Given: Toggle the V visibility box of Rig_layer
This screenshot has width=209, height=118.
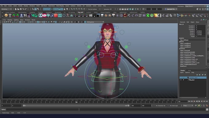Looking at the screenshot, I should [181, 80].
